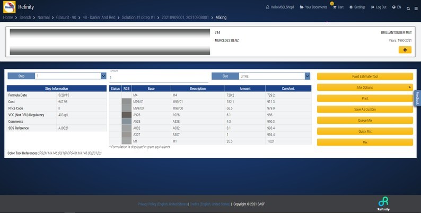Click BRILLANTSILBER MET color name
Viewport: 421px width, 213px height.
pyautogui.click(x=396, y=32)
